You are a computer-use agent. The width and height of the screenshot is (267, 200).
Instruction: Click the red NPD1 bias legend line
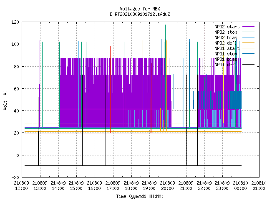249,59
